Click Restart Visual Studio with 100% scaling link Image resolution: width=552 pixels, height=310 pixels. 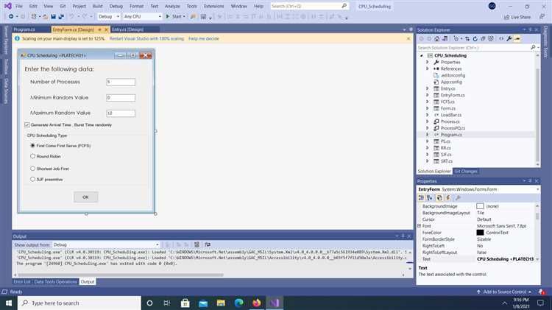tap(146, 38)
